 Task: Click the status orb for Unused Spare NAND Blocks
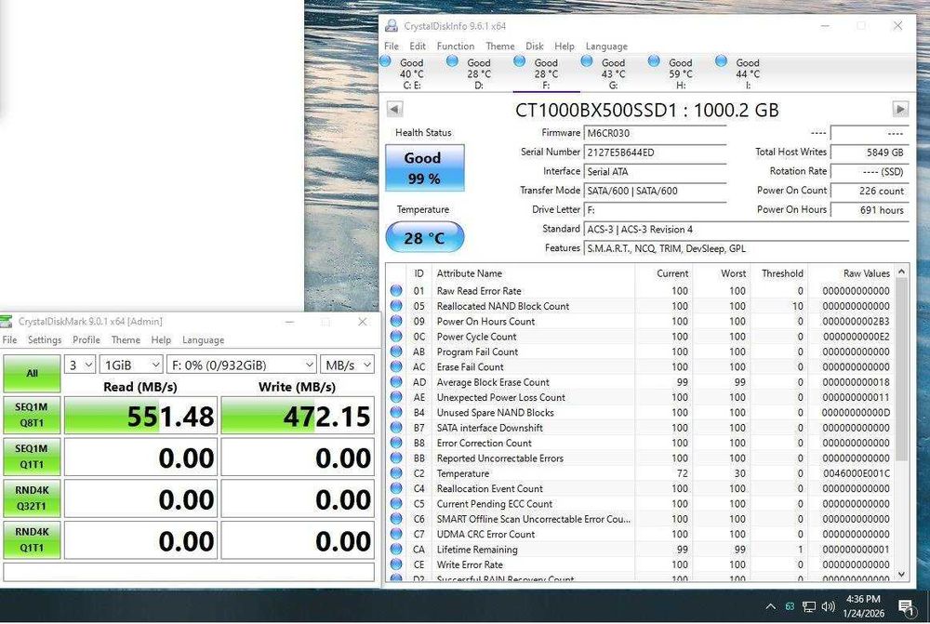pyautogui.click(x=396, y=412)
